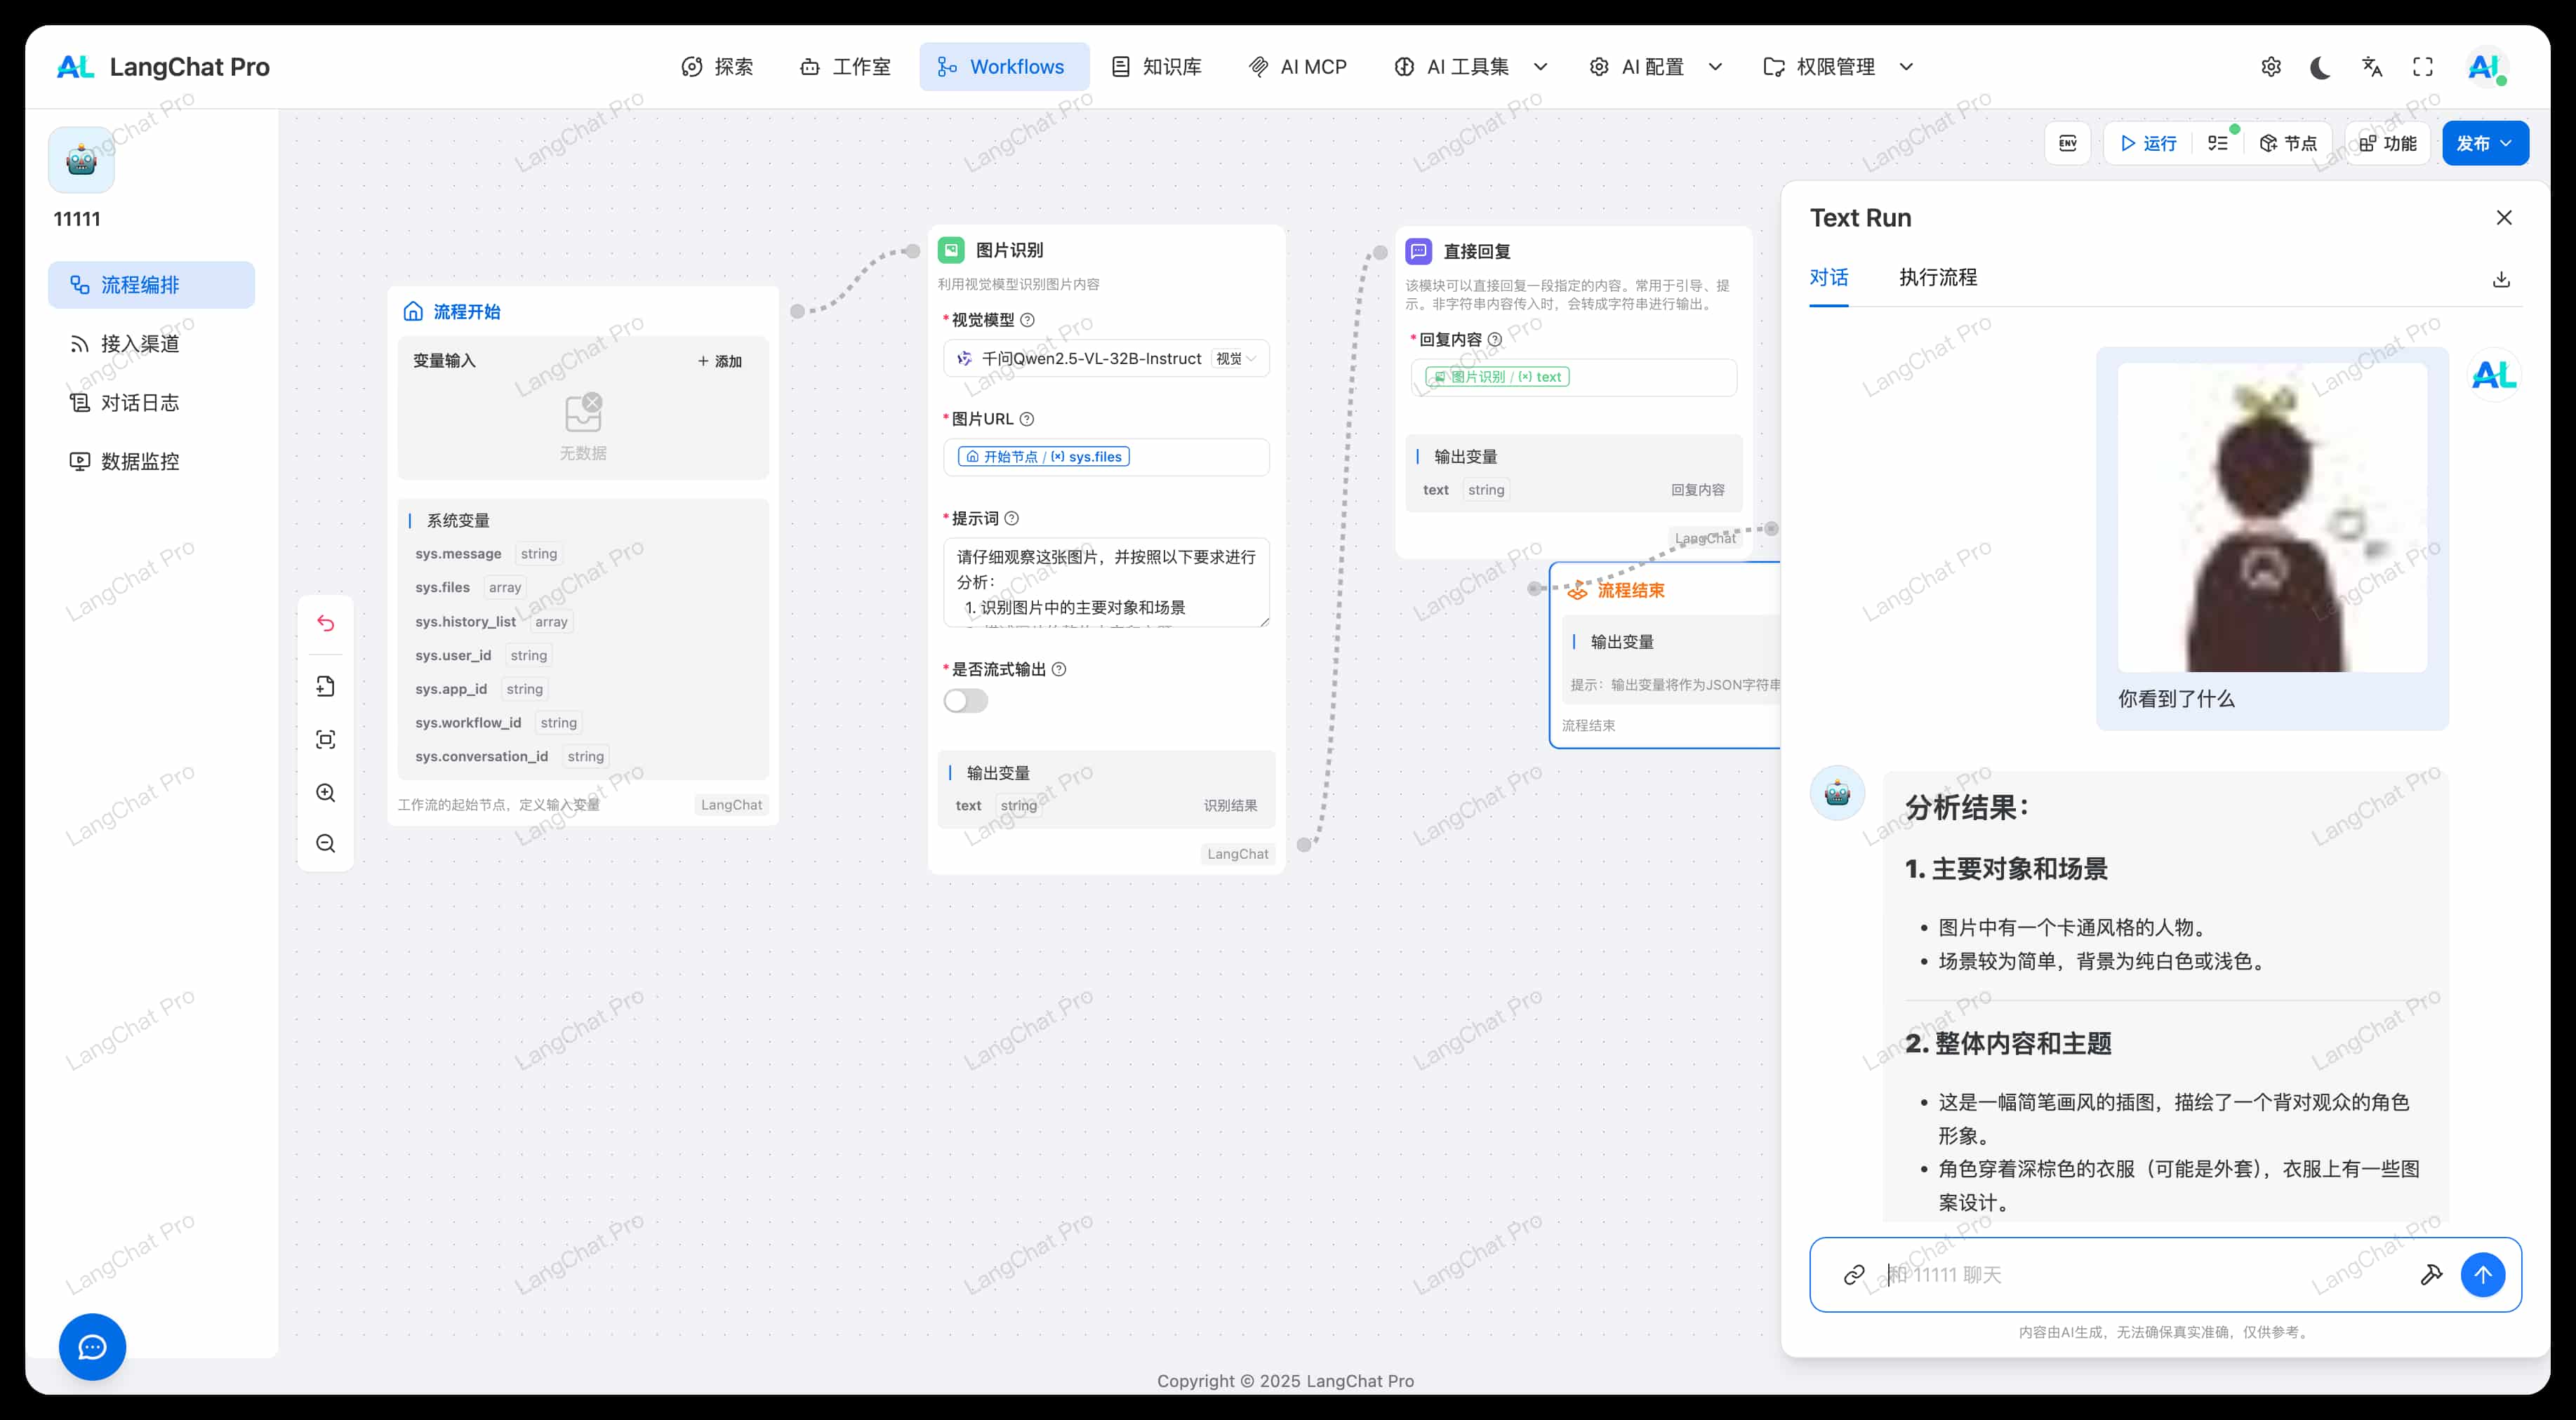Zoom out on the workflow canvas
2576x1420 pixels.
tap(326, 843)
